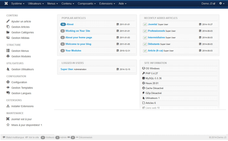Click the pencil icon for Ajouter un article

[8, 21]
